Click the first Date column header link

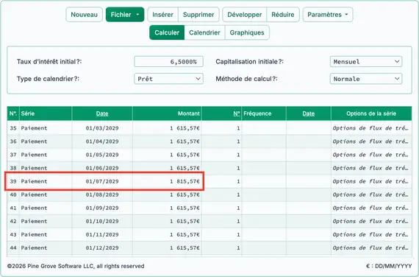click(x=102, y=113)
